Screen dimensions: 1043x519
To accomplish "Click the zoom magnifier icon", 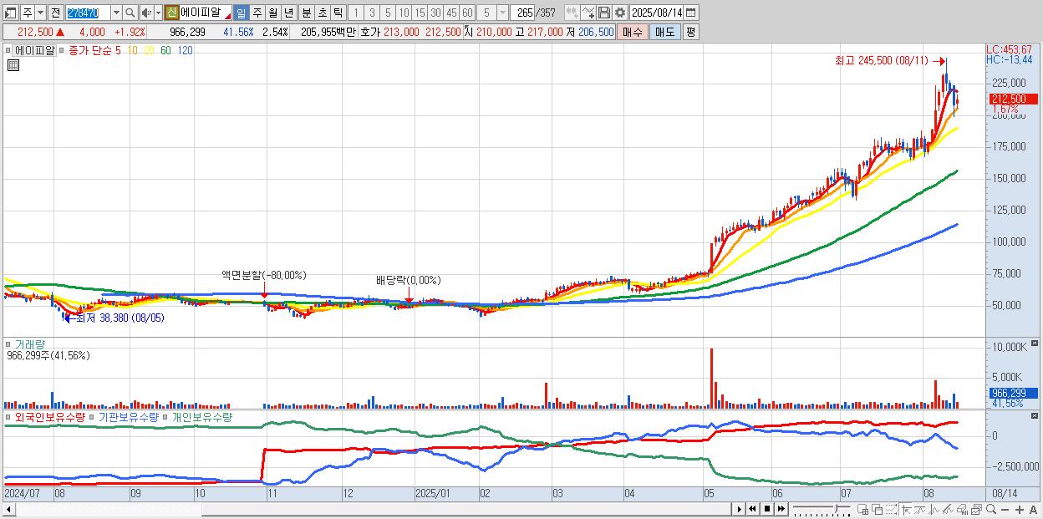I will pos(990,510).
